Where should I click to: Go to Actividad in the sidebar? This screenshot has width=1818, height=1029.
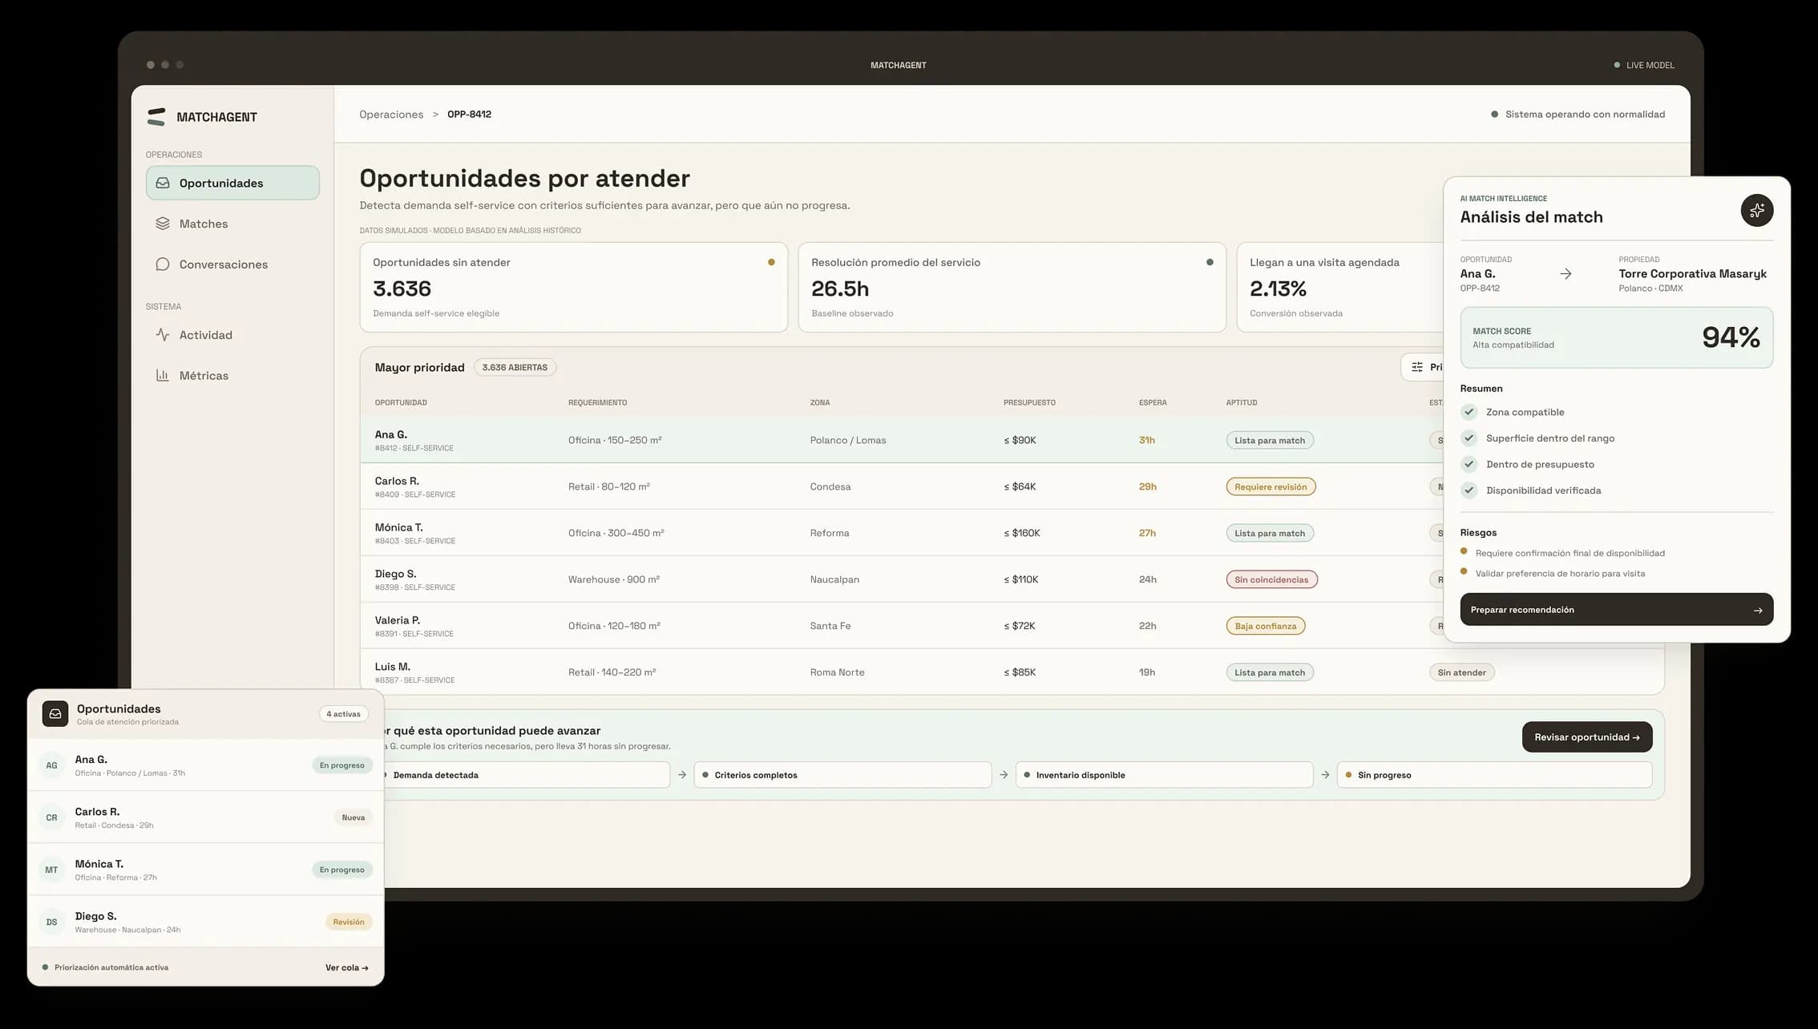[x=232, y=335]
